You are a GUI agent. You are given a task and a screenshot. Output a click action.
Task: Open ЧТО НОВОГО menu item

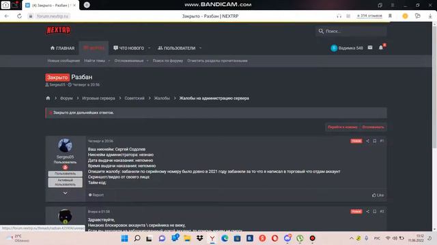pos(129,48)
